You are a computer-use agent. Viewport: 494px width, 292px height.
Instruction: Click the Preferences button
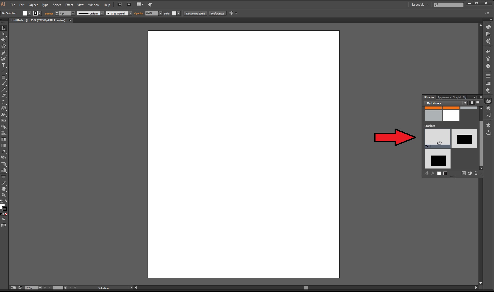[x=218, y=13]
